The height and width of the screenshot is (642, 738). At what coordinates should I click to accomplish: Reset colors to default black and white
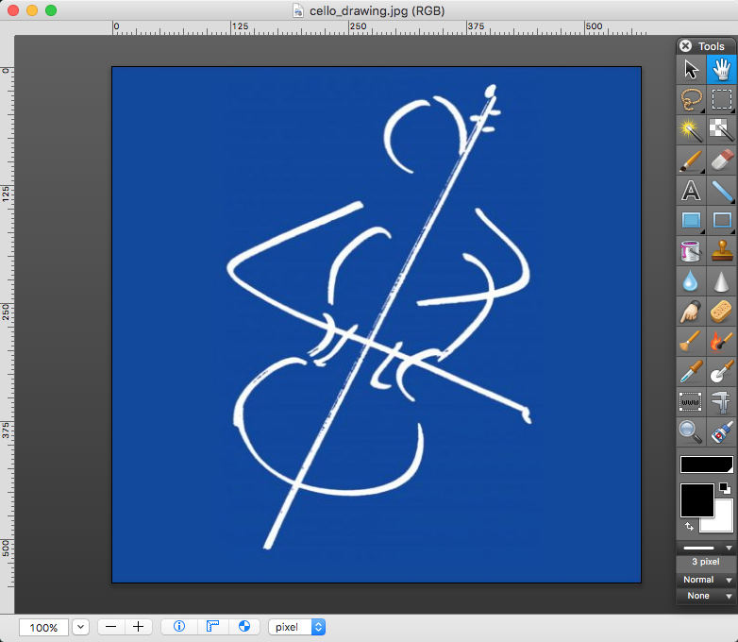pos(725,488)
